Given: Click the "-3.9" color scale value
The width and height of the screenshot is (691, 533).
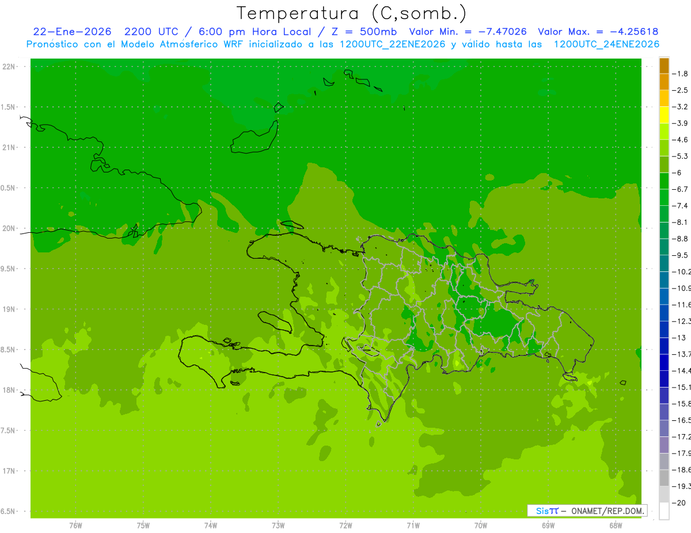Looking at the screenshot, I should point(680,123).
